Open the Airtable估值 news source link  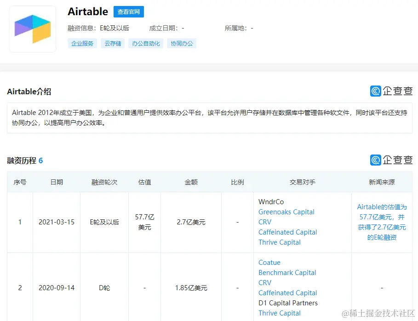pos(382,222)
